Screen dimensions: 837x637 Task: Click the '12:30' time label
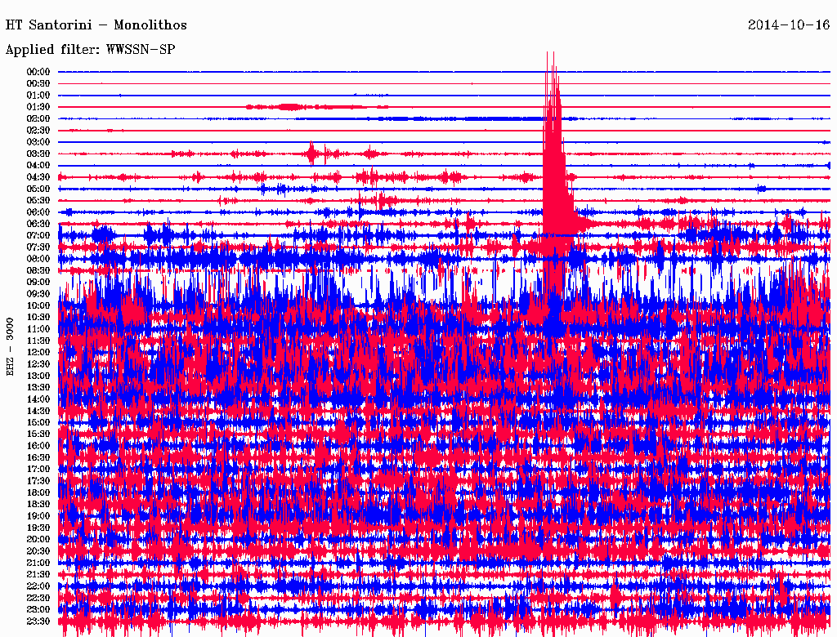(38, 364)
